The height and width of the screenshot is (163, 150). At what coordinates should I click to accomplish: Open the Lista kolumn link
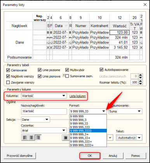[x=77, y=96]
